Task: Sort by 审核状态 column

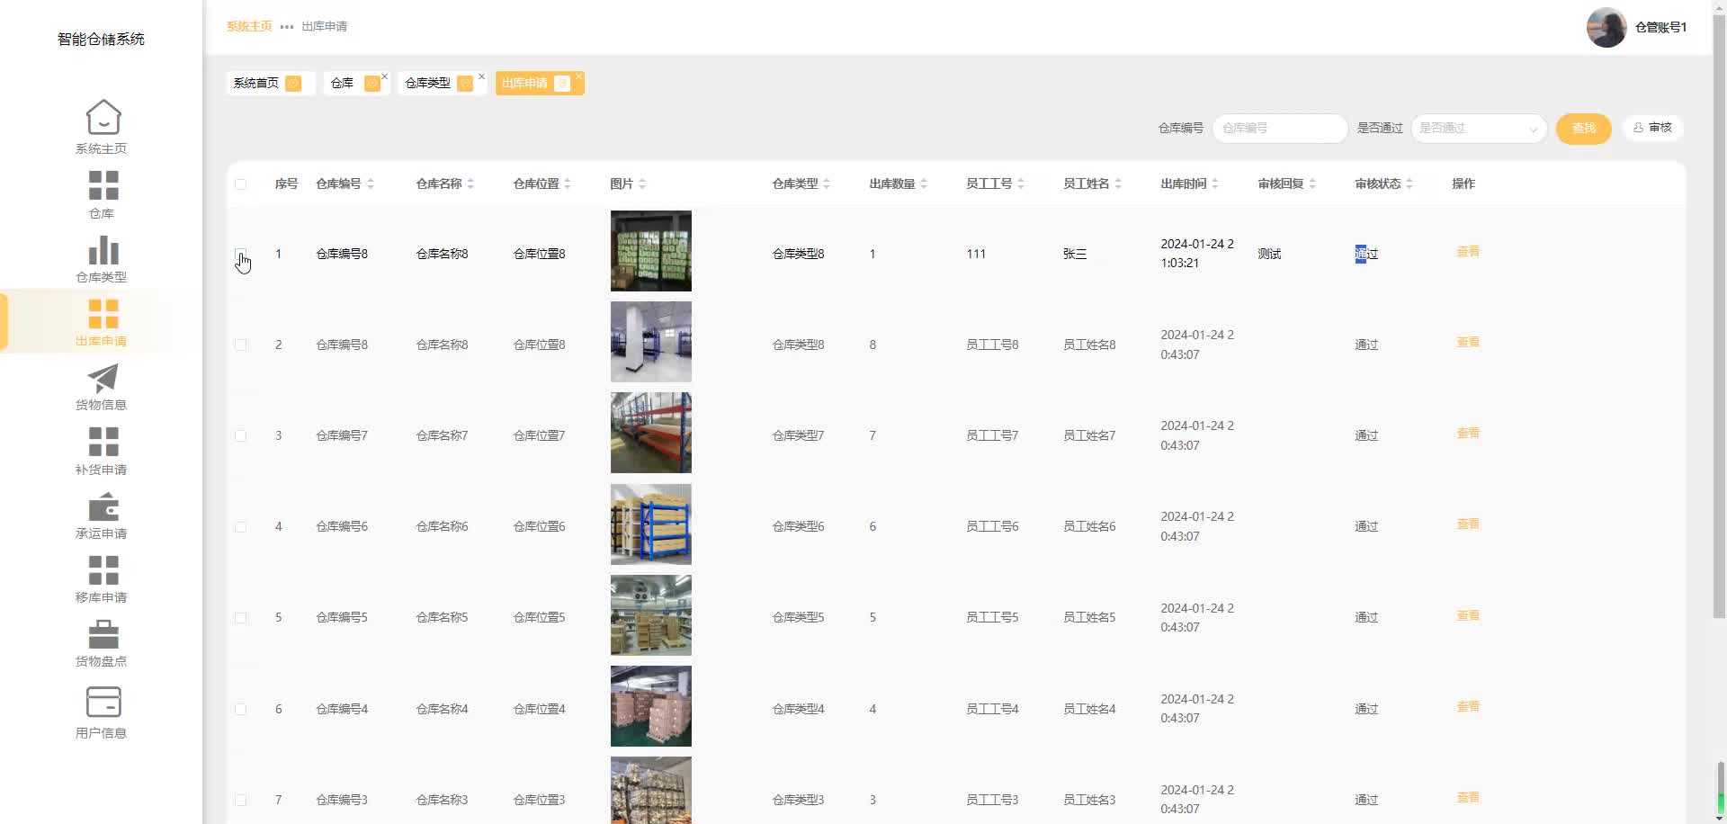Action: coord(1409,184)
